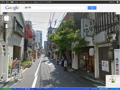This screenshot has height=90, width=120.
Task: Click the Google logo
Action: point(12,8)
